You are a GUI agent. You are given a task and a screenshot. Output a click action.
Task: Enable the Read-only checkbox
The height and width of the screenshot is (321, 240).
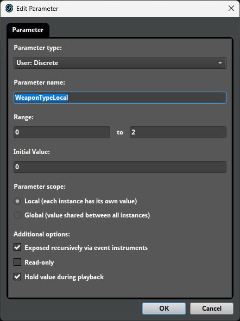point(17,262)
